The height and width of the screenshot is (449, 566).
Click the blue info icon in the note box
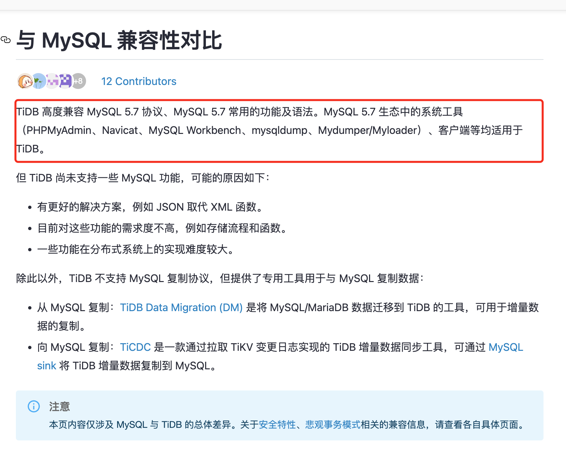click(x=34, y=406)
